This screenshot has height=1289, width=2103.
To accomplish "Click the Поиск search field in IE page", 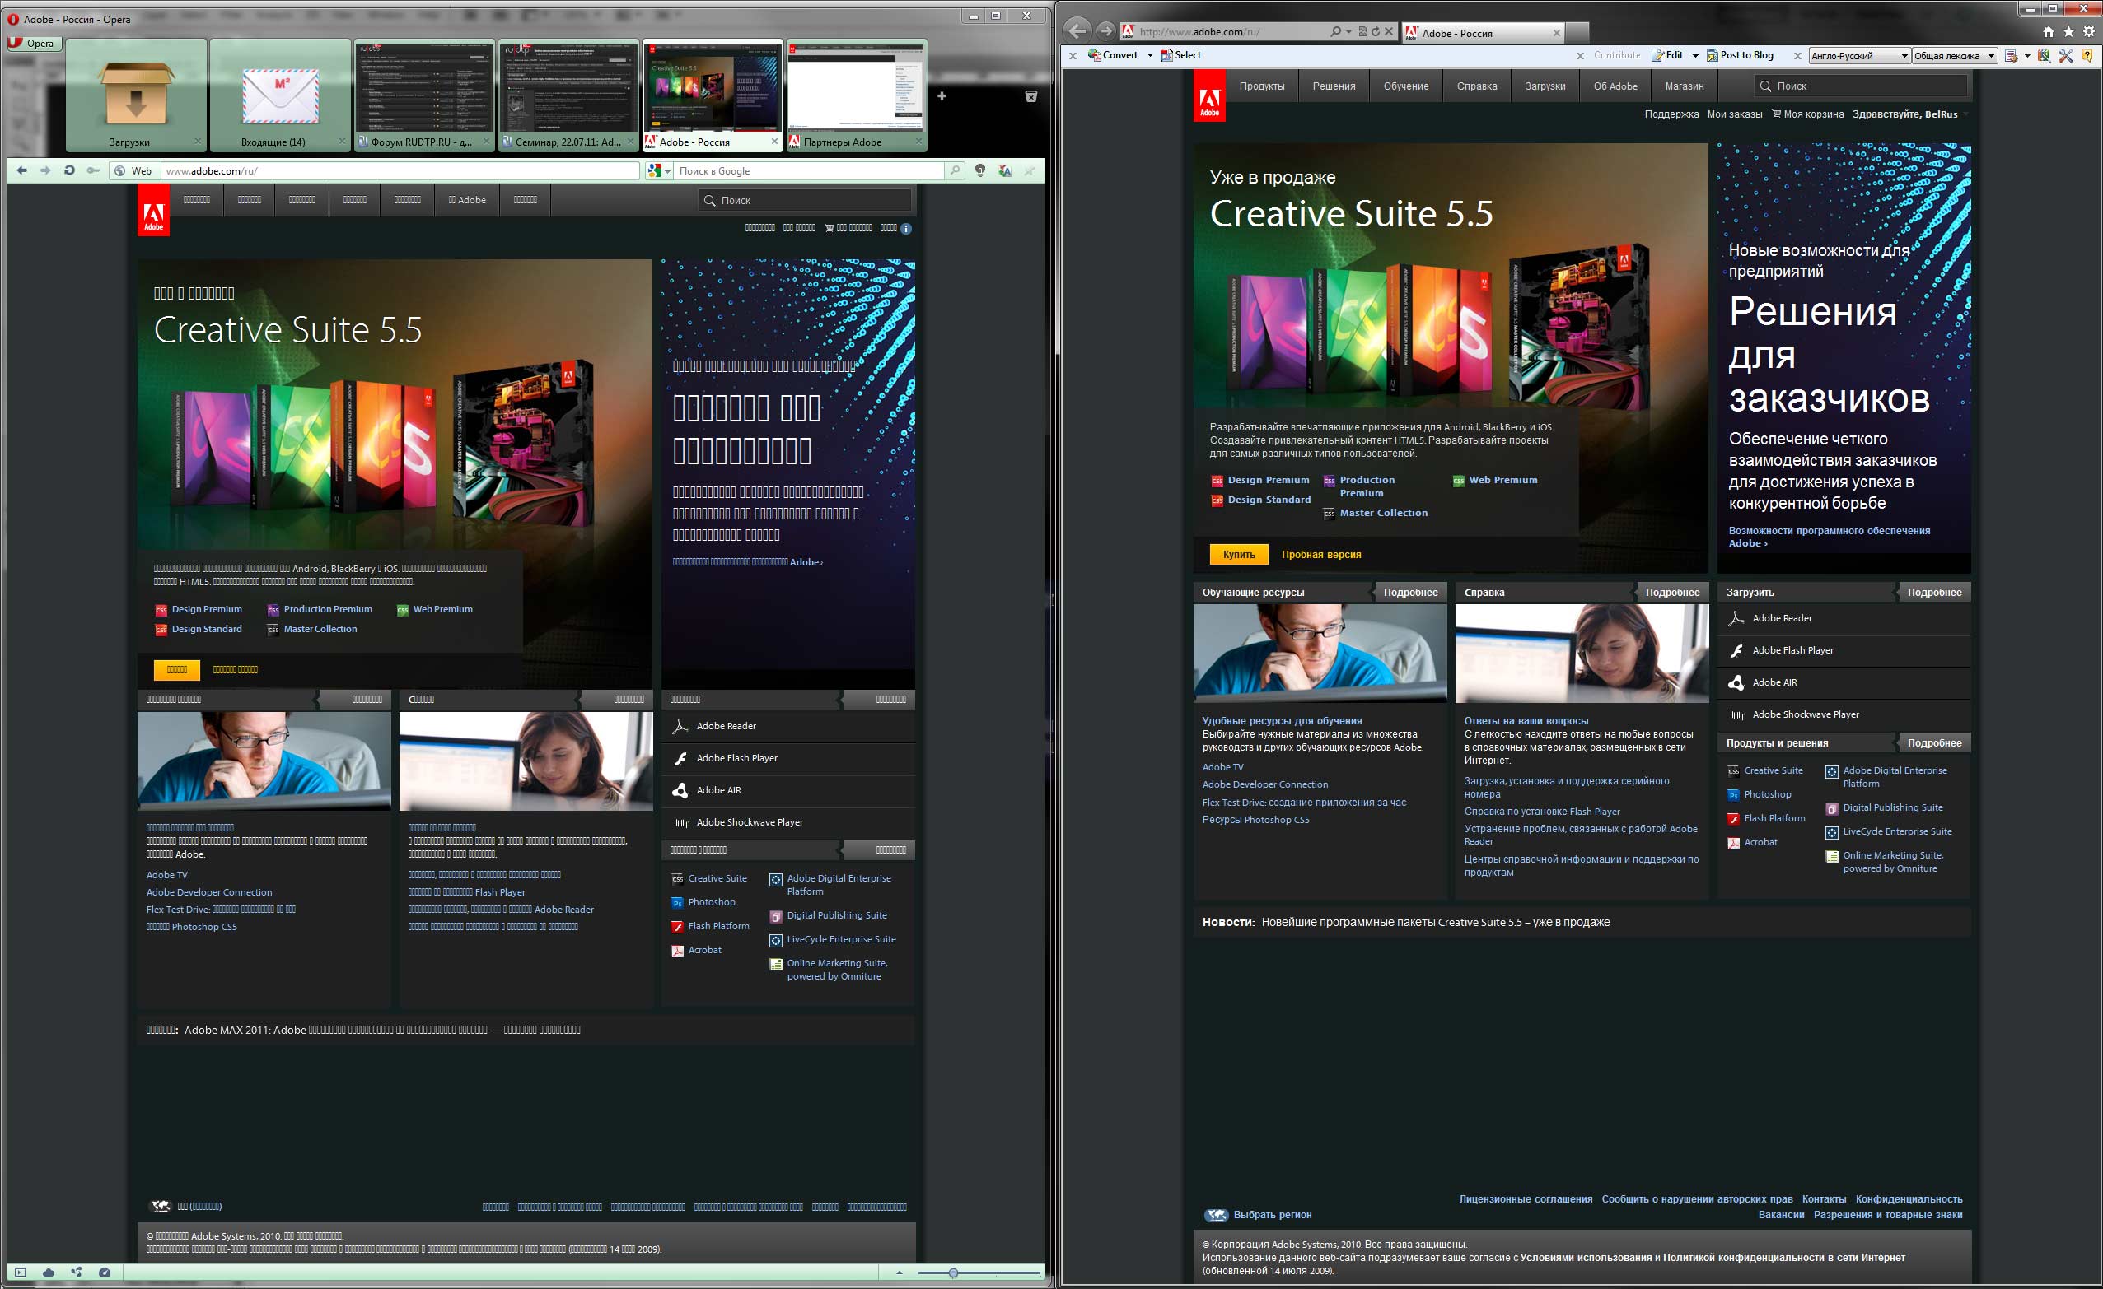I will coord(1861,86).
